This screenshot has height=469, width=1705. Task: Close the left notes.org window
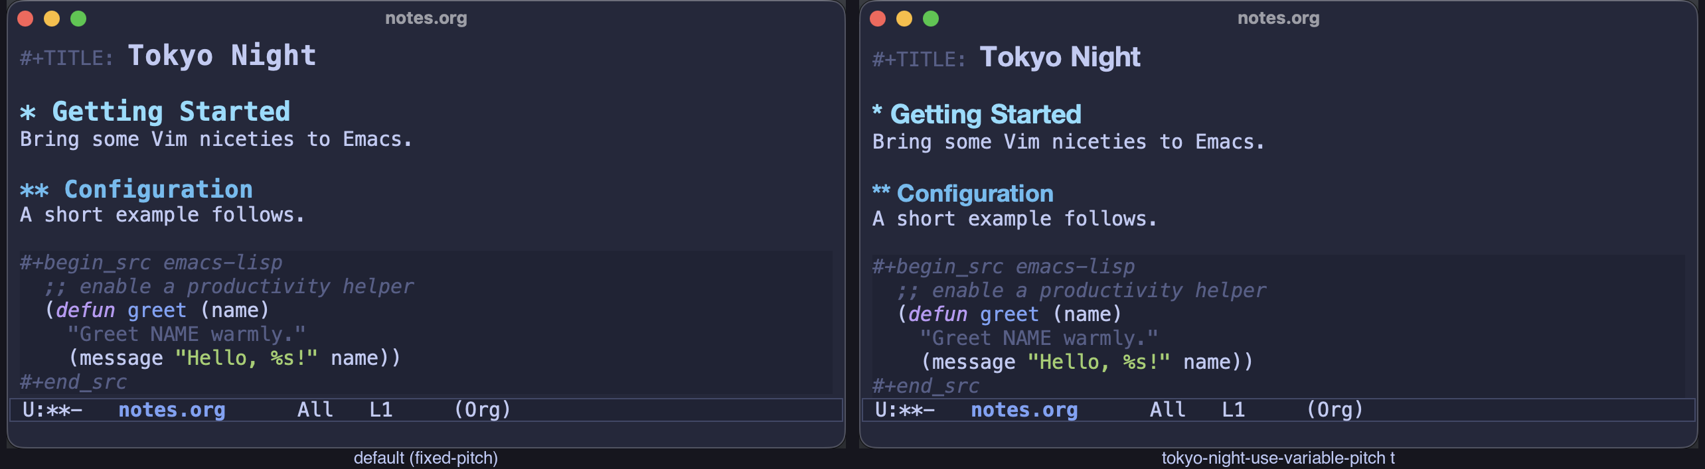click(x=25, y=19)
